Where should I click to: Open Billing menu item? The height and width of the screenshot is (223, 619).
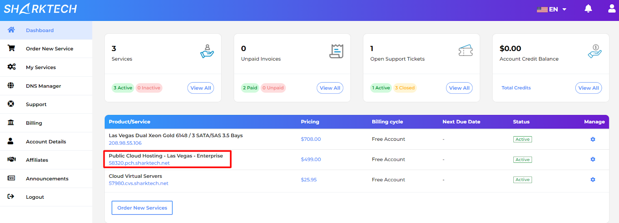(x=46, y=123)
